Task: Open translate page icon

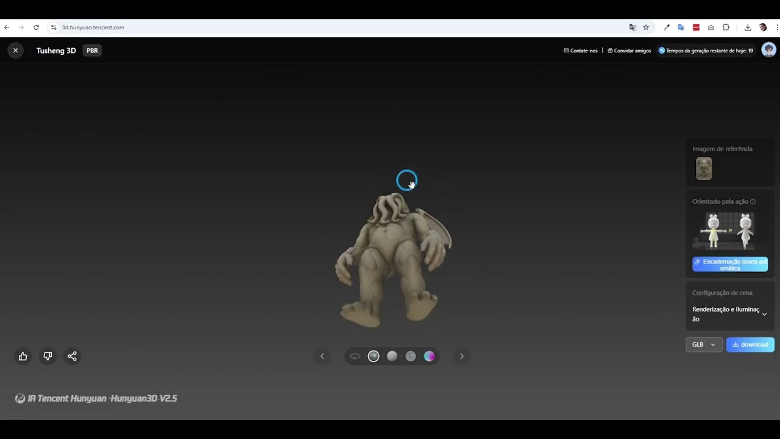Action: point(633,27)
